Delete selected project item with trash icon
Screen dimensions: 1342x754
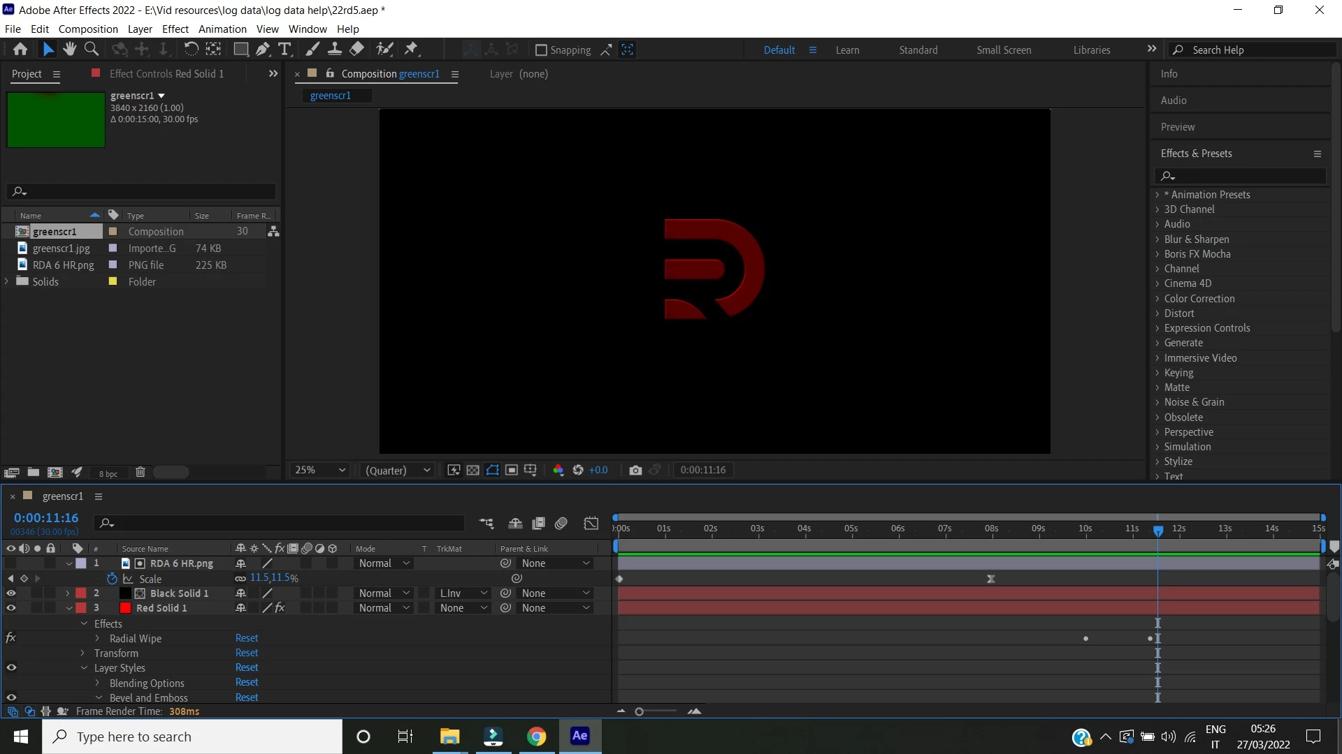pyautogui.click(x=140, y=473)
